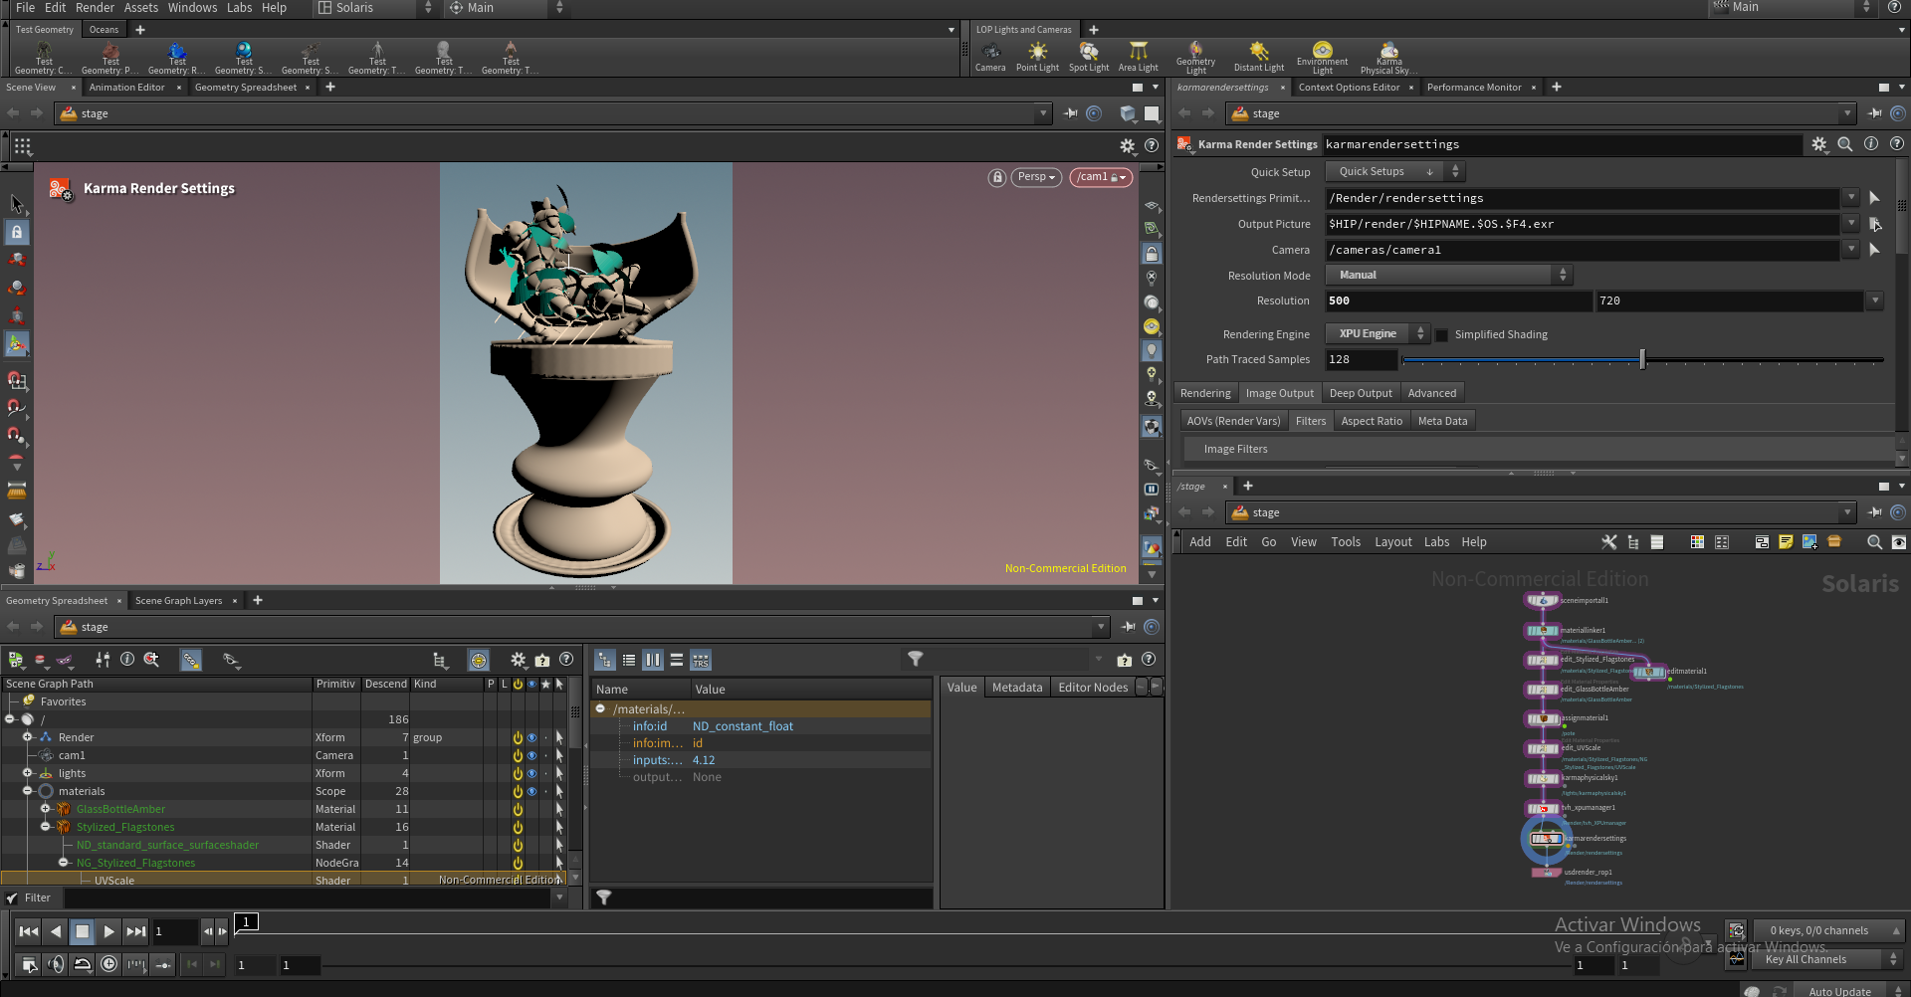This screenshot has height=997, width=1911.
Task: Switch to the Image Output tab
Action: click(x=1279, y=393)
